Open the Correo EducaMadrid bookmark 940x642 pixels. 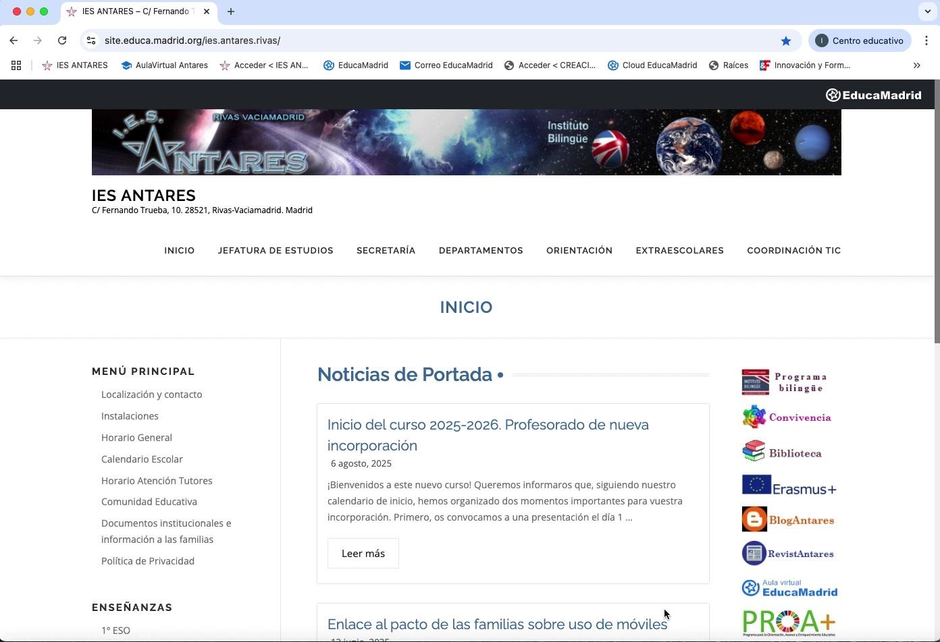coord(446,65)
